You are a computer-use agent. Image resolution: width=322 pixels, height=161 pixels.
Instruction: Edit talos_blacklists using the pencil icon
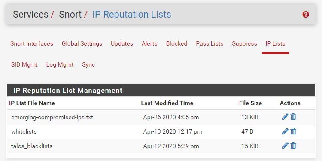[285, 146]
